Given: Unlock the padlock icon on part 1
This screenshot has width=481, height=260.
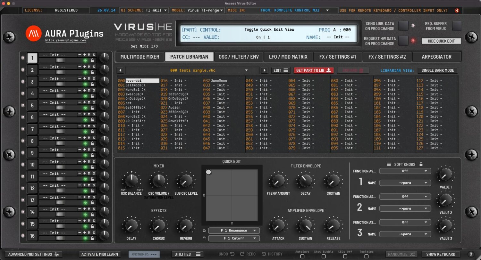Looking at the screenshot, I should click(92, 60).
